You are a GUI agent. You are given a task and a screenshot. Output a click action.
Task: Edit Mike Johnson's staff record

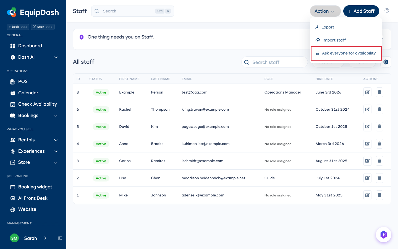coord(367,195)
